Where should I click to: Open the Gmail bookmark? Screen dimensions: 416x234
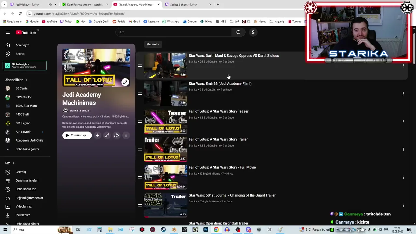(x=134, y=22)
